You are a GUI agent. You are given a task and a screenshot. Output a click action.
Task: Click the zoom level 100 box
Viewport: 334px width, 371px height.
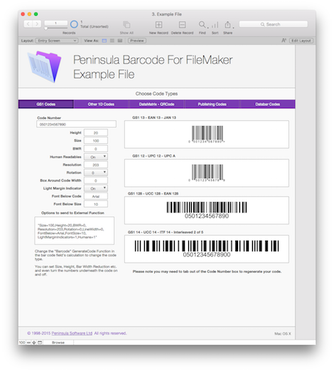(x=22, y=343)
